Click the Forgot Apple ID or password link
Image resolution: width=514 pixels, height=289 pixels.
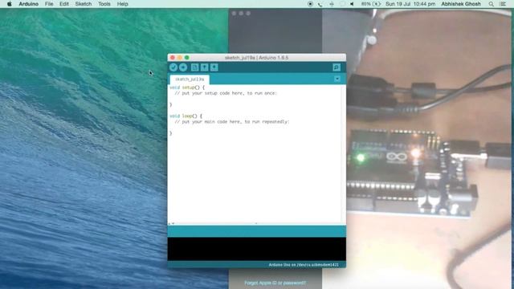click(275, 283)
